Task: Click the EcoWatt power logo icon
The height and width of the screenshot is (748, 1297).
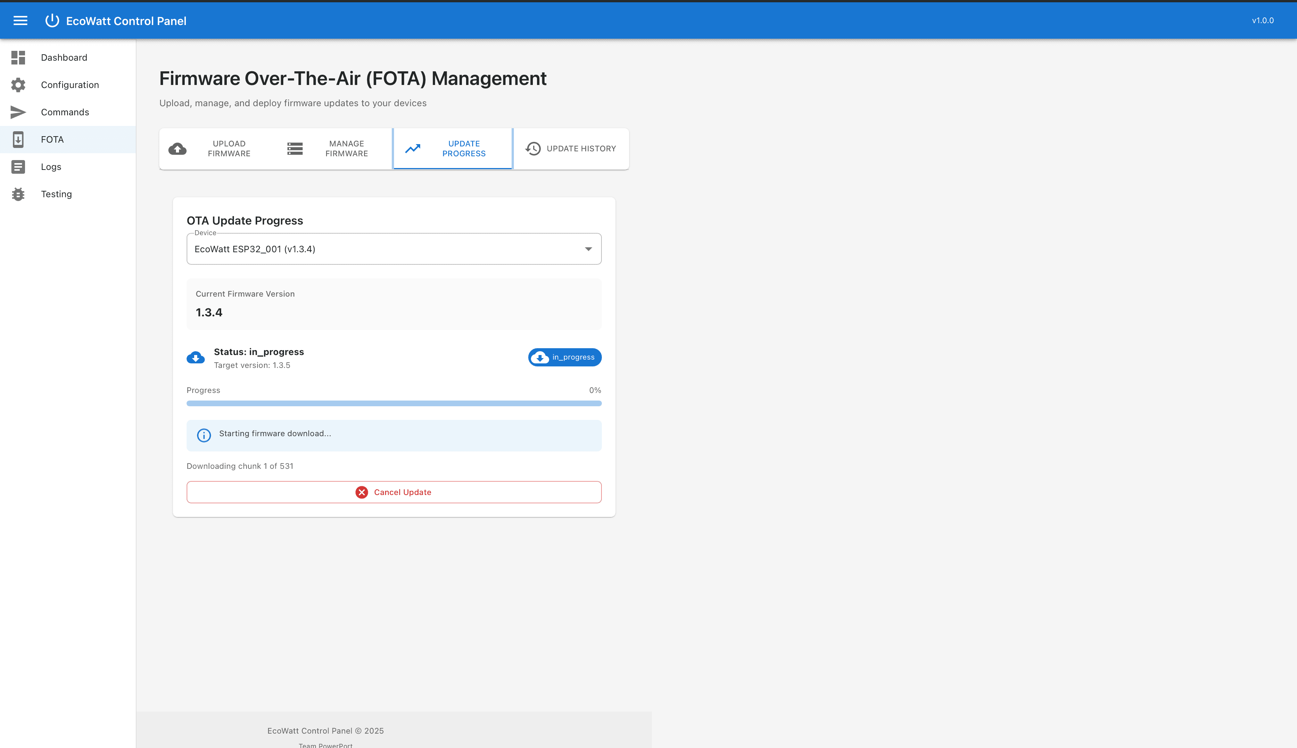Action: coord(52,20)
